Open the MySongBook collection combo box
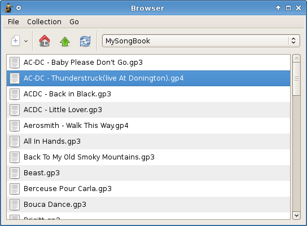This screenshot has height=226, width=307. [x=201, y=41]
